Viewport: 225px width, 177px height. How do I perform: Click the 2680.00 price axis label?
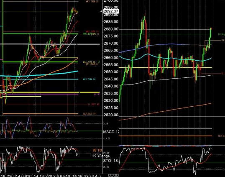click(x=111, y=29)
